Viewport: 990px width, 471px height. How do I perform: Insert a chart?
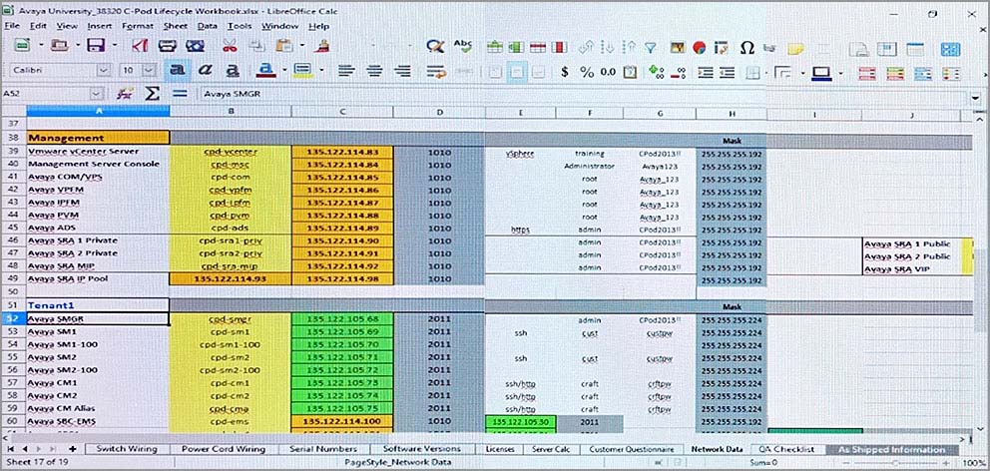pos(699,47)
